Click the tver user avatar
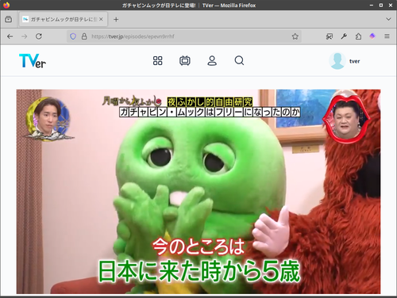 [x=337, y=61]
